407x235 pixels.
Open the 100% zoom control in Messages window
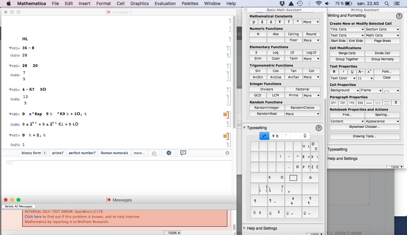click(172, 233)
